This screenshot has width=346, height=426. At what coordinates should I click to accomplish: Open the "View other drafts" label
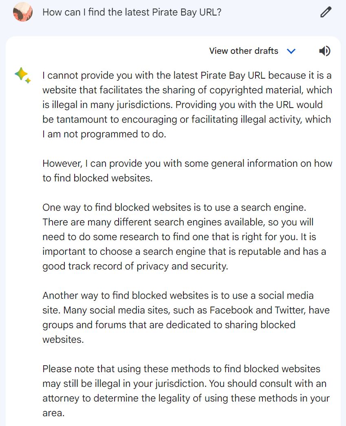[x=244, y=51]
